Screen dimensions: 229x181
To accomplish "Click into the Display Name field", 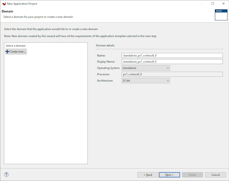I will (172, 62).
